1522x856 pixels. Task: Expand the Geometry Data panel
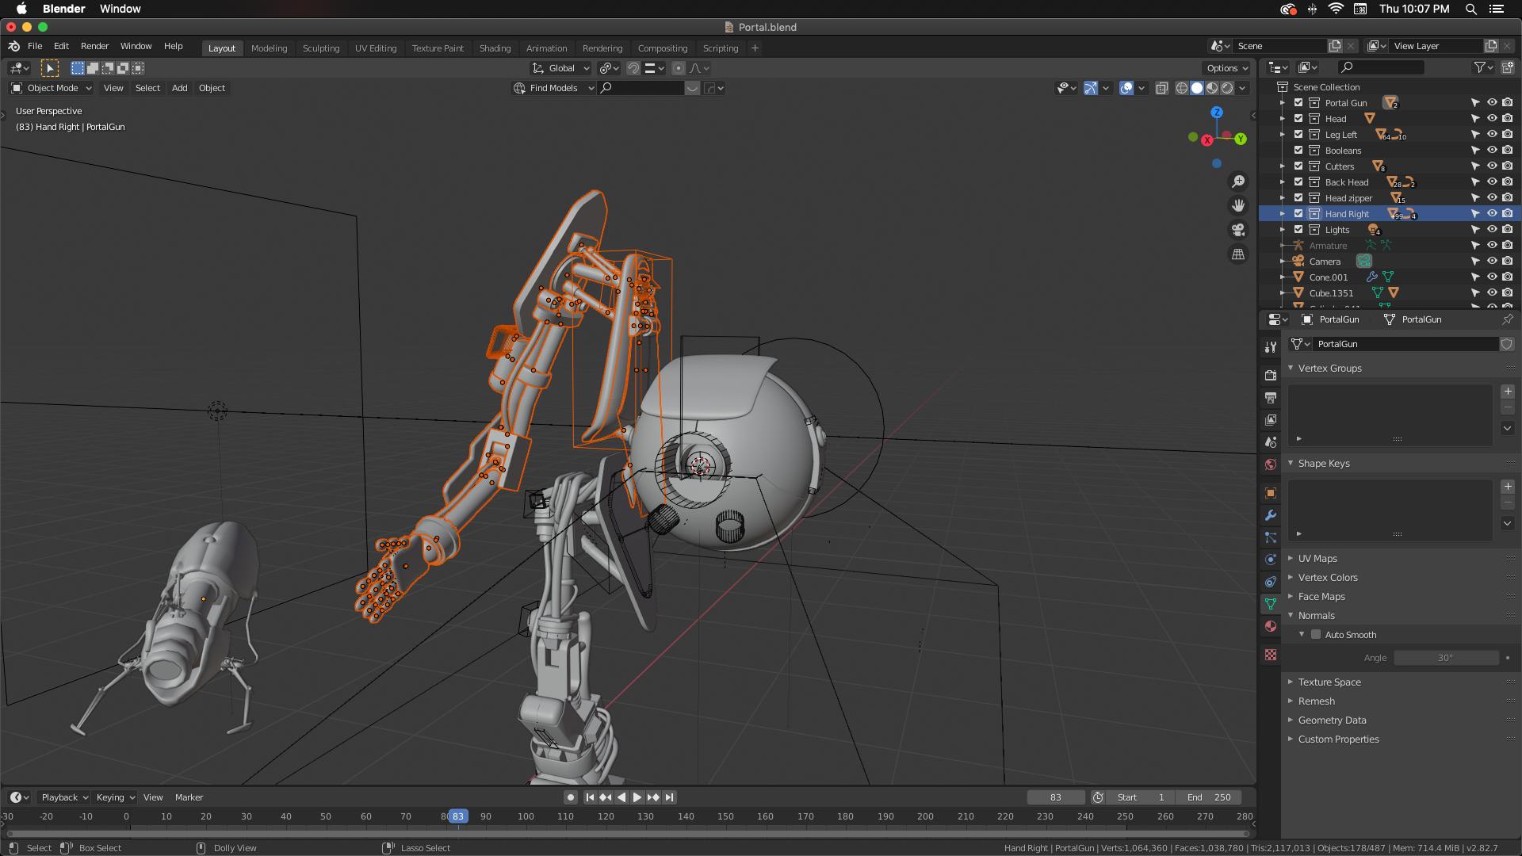click(x=1332, y=720)
